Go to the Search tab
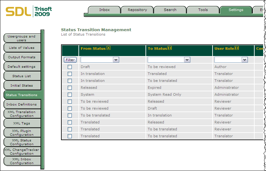 coord(170,10)
